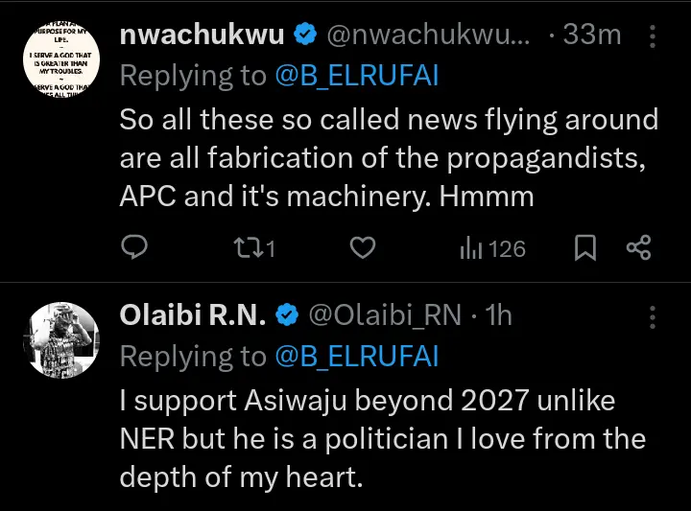The width and height of the screenshot is (691, 511).
Task: Open more options for nwachukwu's tweet
Action: pos(654,36)
